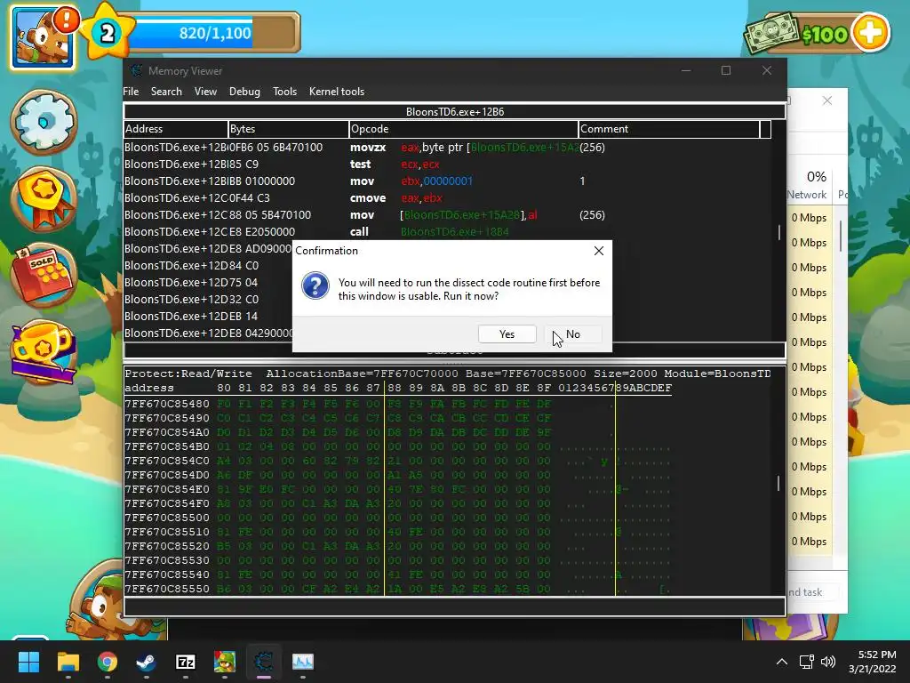Open Task Manager from the taskbar
910x683 pixels.
pyautogui.click(x=303, y=662)
